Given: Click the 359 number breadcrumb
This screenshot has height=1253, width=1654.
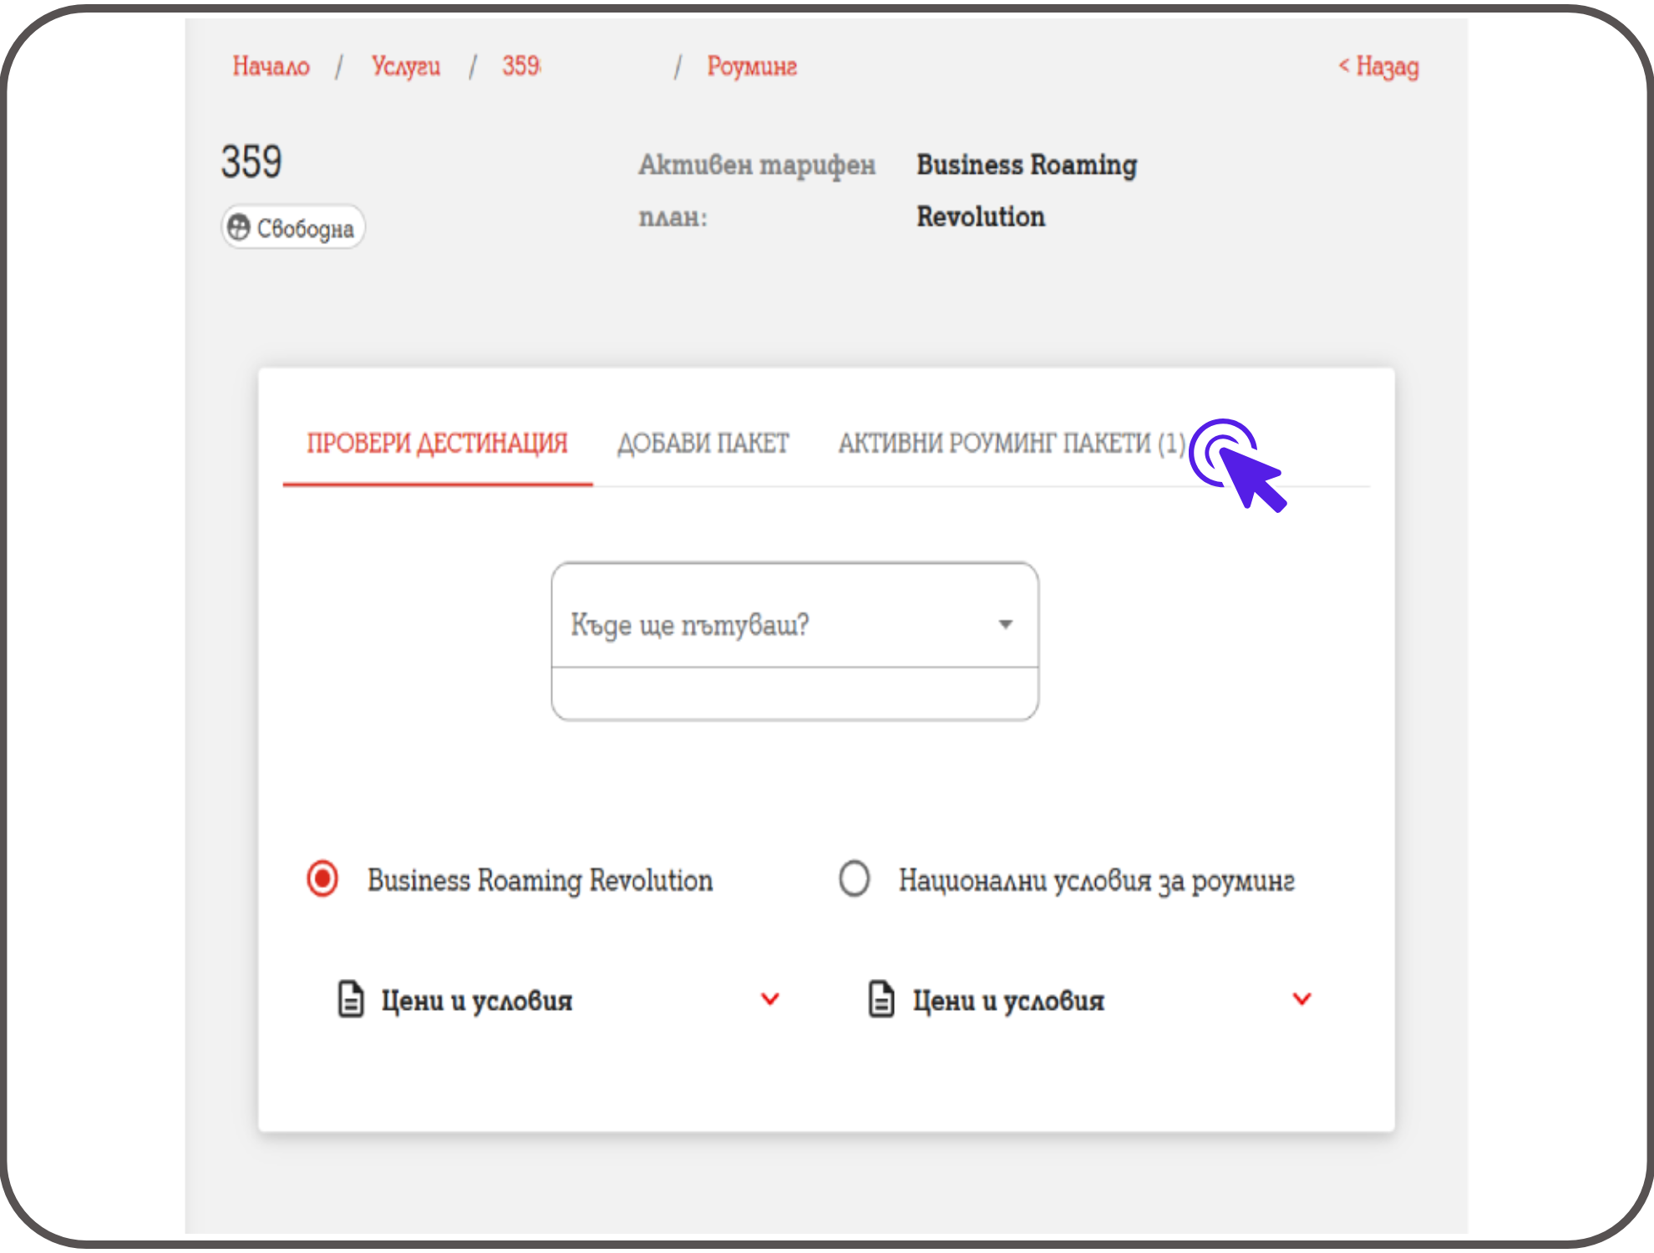Looking at the screenshot, I should pyautogui.click(x=521, y=66).
